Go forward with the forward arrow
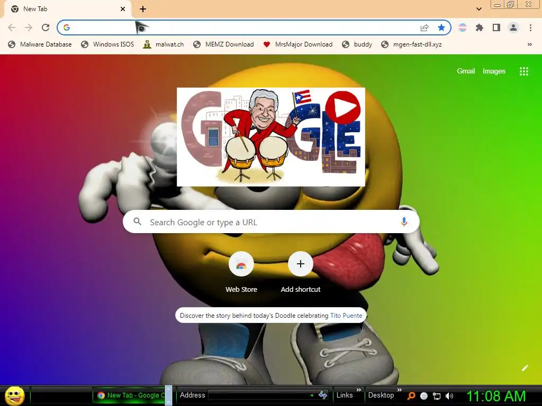 click(x=29, y=27)
